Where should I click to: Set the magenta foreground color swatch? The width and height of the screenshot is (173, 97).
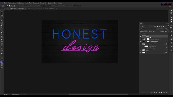pyautogui.click(x=1, y=62)
